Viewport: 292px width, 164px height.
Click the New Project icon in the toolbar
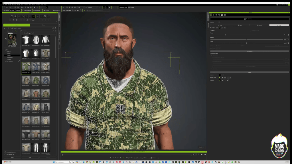click(x=5, y=7)
